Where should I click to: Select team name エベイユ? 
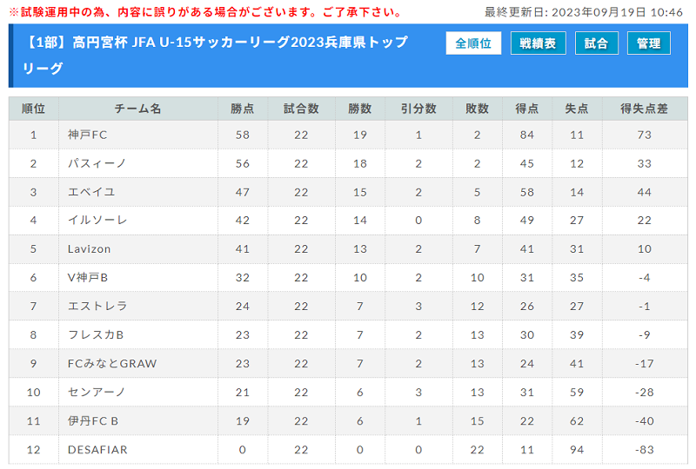pos(91,192)
